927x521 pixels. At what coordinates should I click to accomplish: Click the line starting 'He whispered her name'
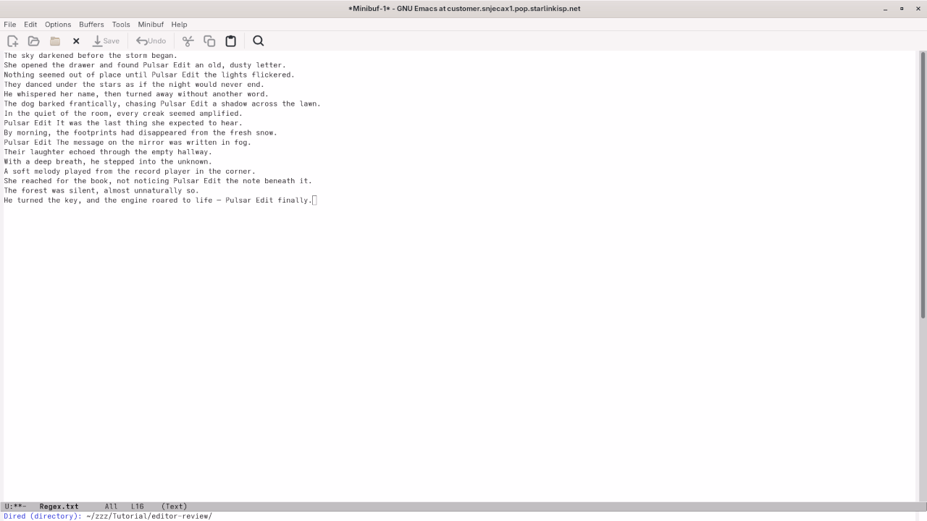click(x=136, y=94)
